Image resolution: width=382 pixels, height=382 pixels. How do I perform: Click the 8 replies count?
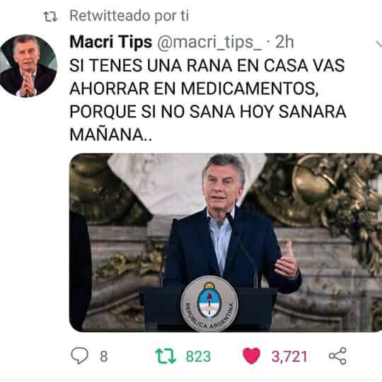point(104,357)
